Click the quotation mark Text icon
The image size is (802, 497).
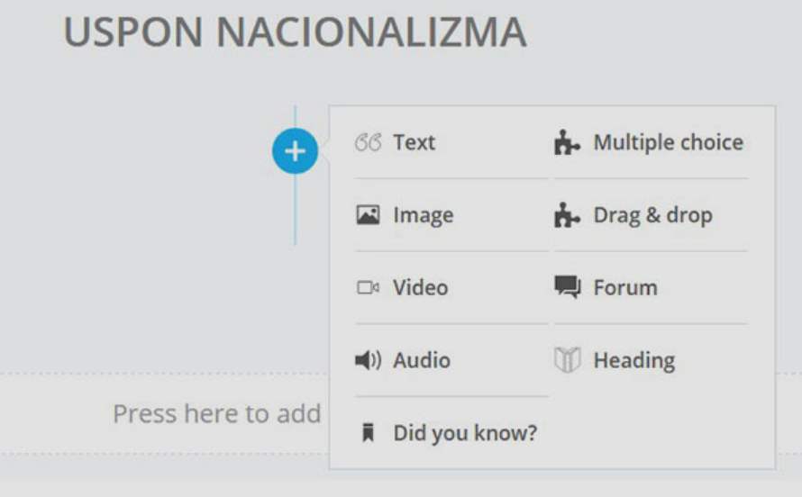coord(368,142)
